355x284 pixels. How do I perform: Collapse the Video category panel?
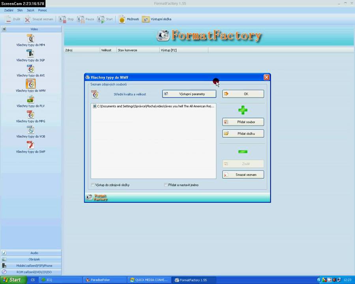pyautogui.click(x=31, y=29)
